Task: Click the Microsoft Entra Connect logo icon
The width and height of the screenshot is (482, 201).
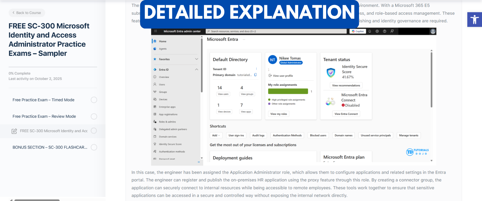Action: [x=330, y=101]
